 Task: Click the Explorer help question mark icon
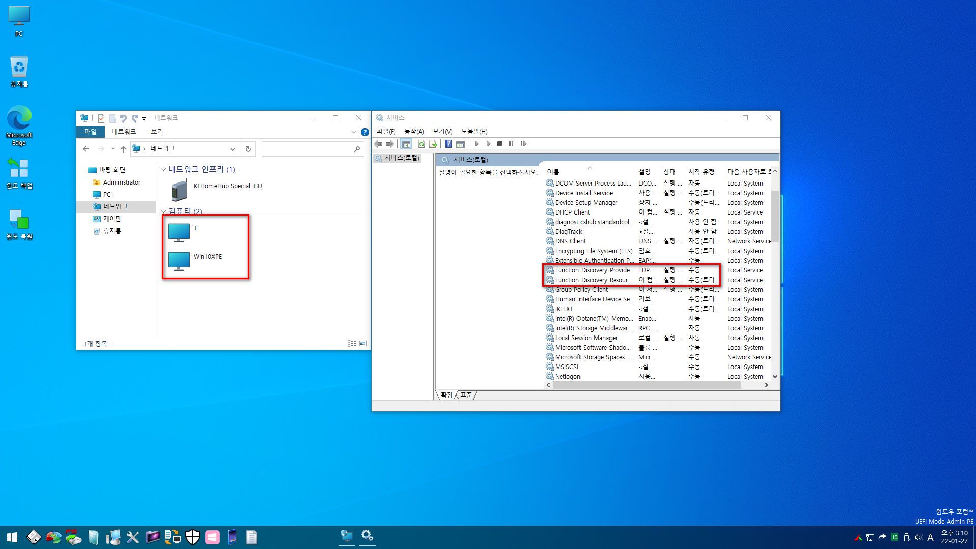364,132
